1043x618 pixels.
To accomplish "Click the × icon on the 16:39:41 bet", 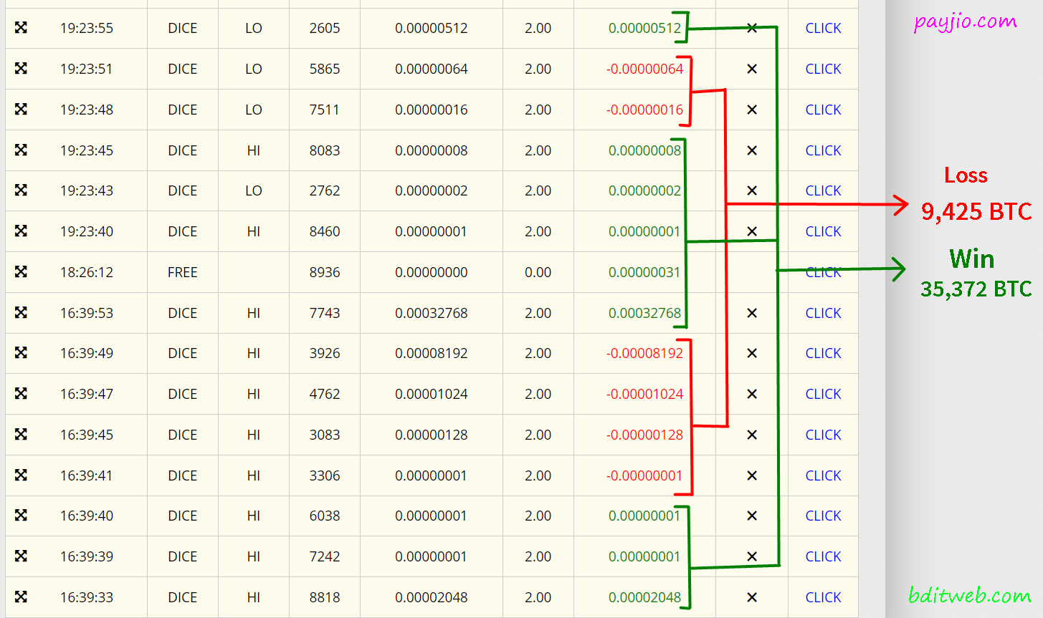I will pos(753,475).
